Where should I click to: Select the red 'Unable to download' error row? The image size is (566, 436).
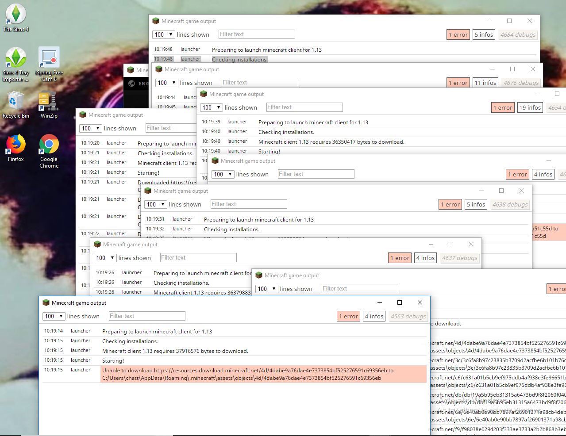click(x=235, y=374)
